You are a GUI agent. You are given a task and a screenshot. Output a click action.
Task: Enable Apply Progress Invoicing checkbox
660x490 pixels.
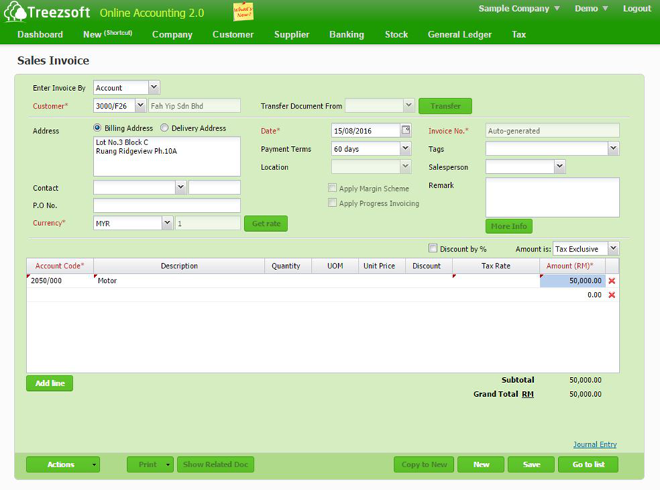[332, 203]
